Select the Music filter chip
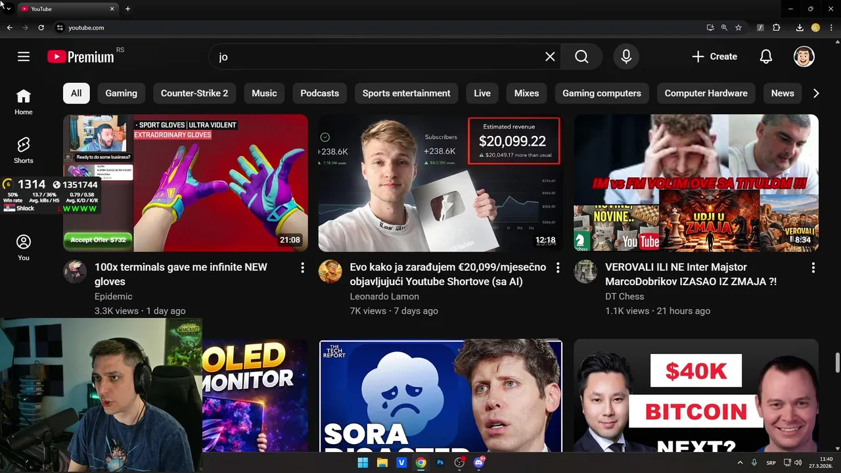The height and width of the screenshot is (473, 841). click(x=264, y=93)
